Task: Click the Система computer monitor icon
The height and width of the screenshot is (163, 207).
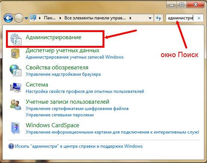Action: [x=16, y=87]
